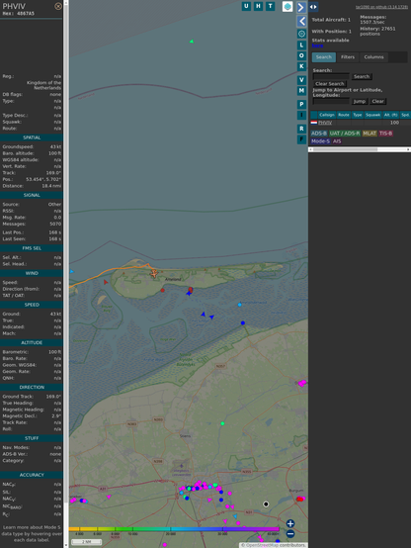Click the horizontal scrollbar under the table
This screenshot has width=411, height=548.
coord(360,149)
